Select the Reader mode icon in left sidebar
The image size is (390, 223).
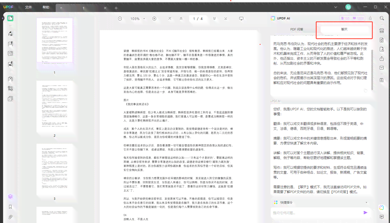click(x=10, y=18)
